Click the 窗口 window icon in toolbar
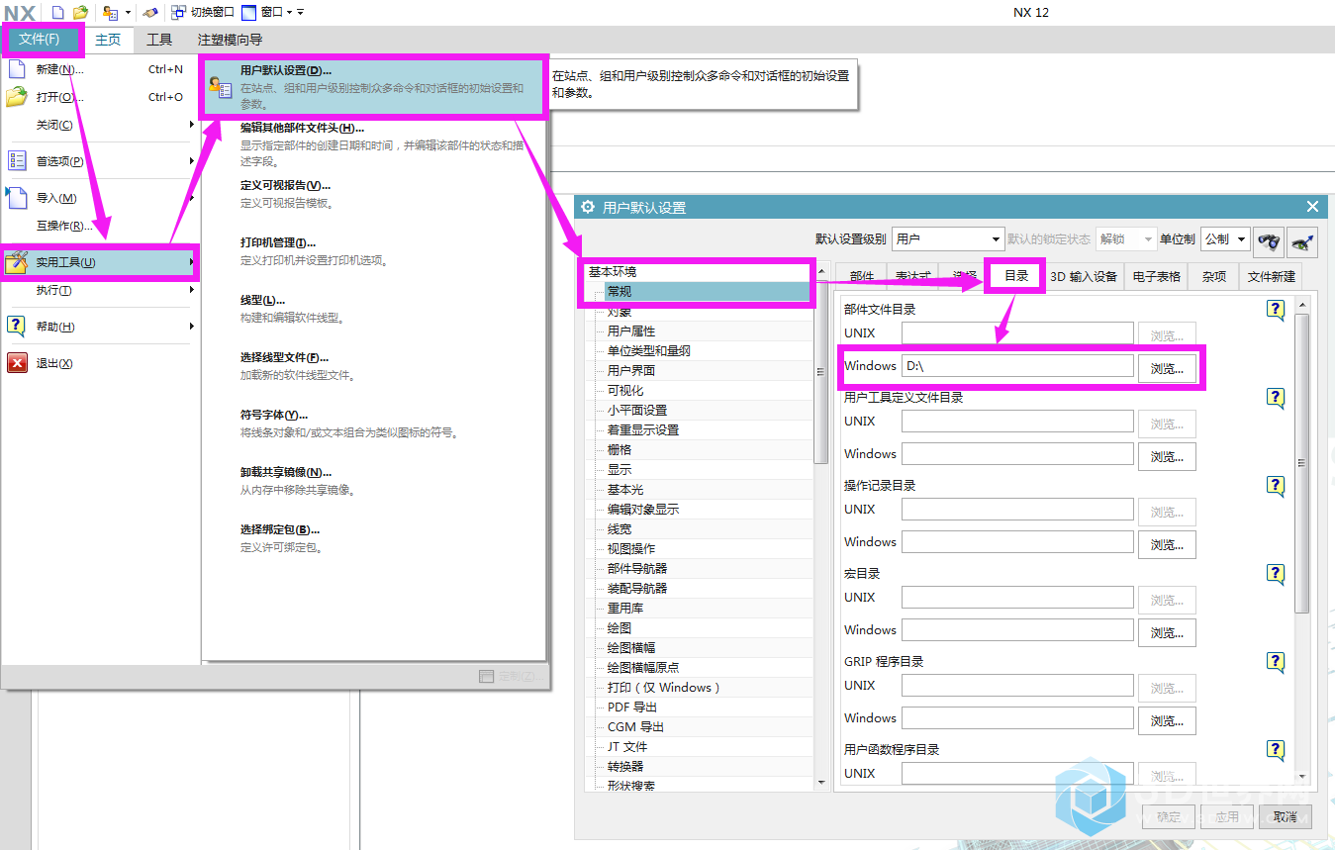Image resolution: width=1335 pixels, height=850 pixels. [248, 12]
